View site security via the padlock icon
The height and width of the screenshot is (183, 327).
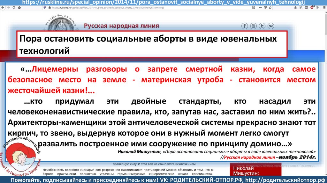(49, 8)
